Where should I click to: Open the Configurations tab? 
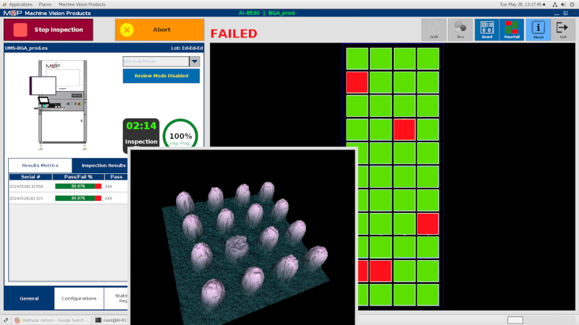(79, 298)
